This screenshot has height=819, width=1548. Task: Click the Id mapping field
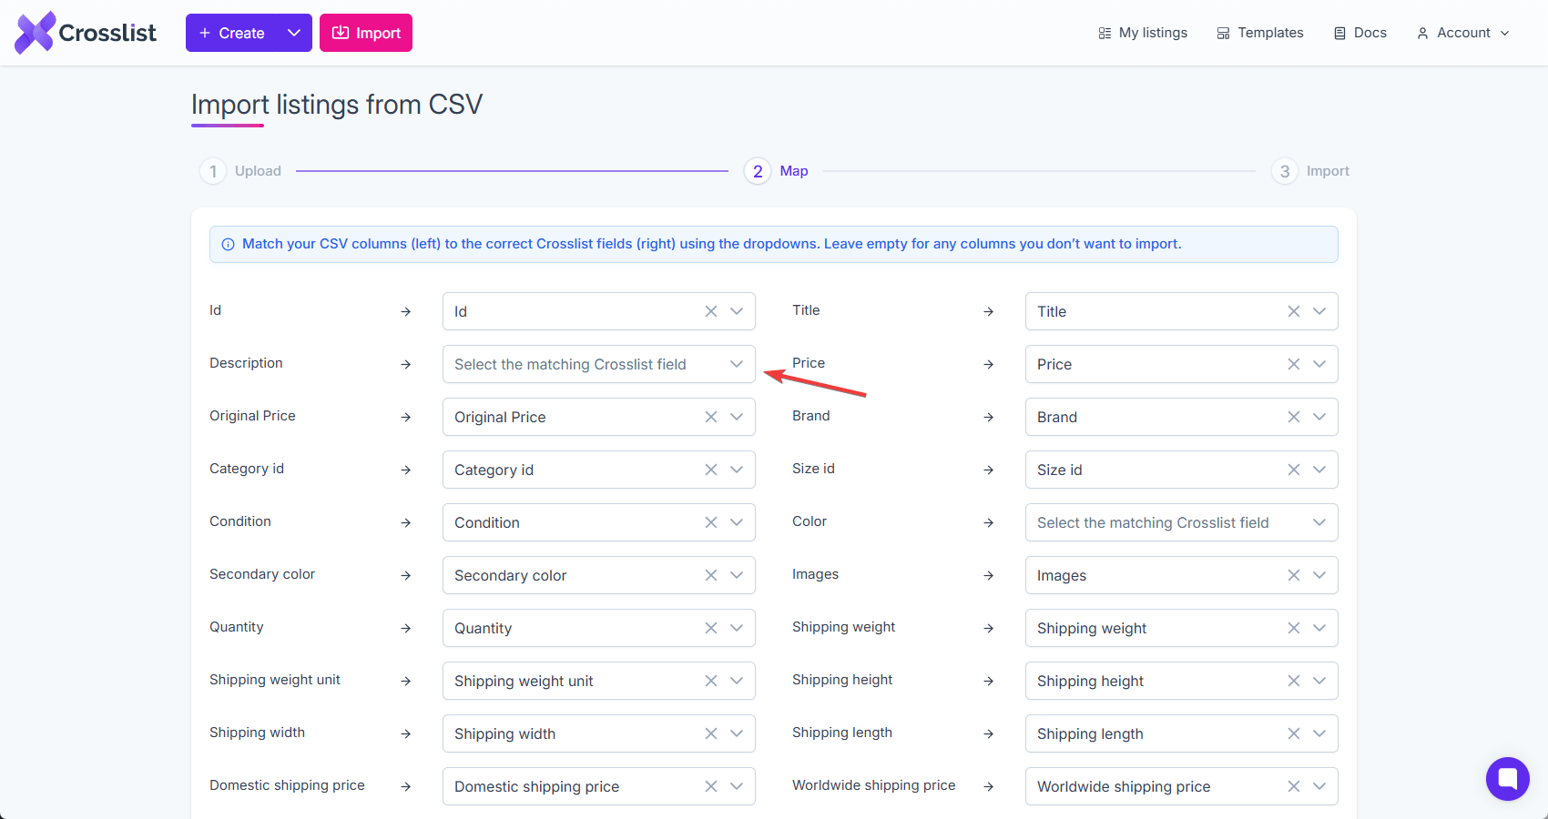click(574, 311)
